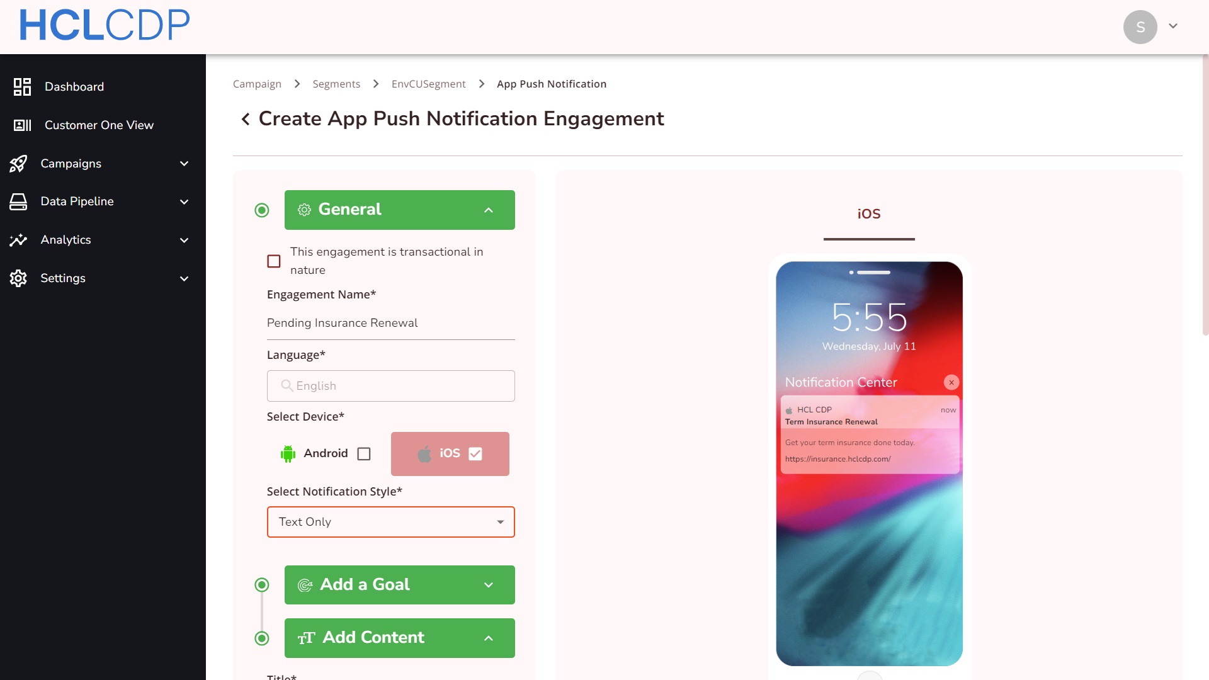Open the Notification Style dropdown
Screen dimensions: 1209x680
point(391,522)
